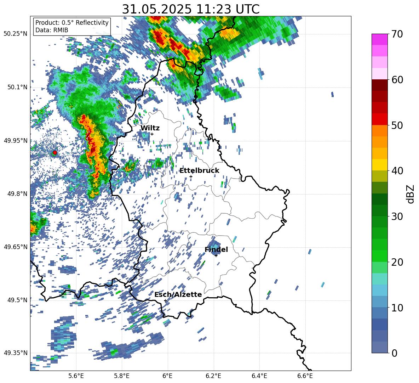Click the colorbar tick label 40
The width and height of the screenshot is (419, 383).
coord(397,171)
